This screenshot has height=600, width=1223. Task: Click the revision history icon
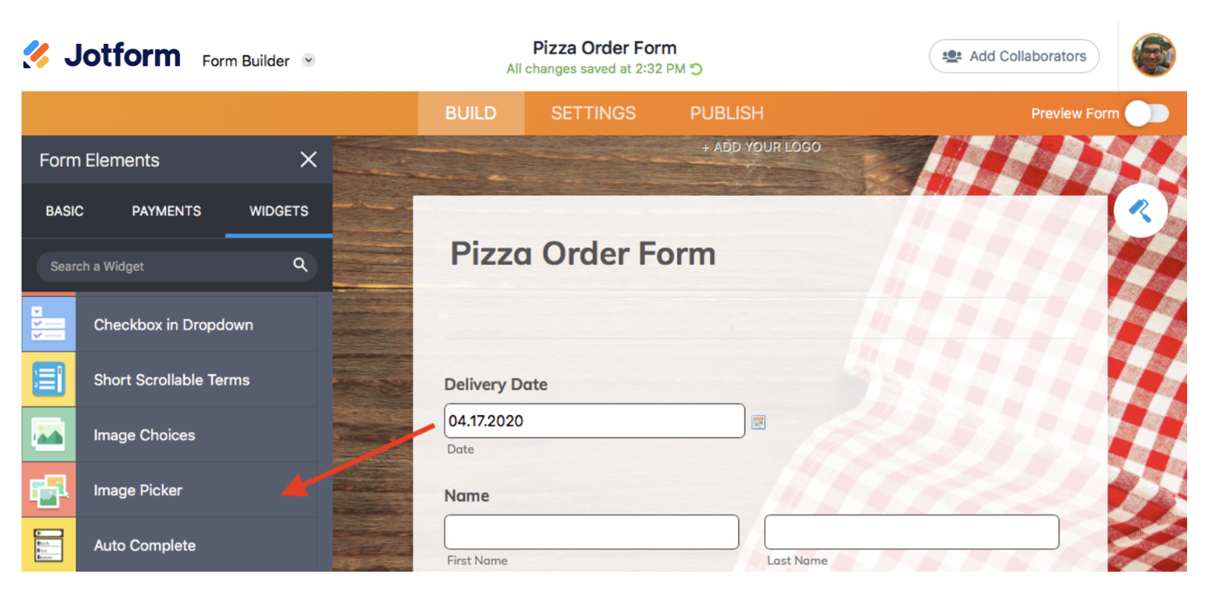pos(696,69)
